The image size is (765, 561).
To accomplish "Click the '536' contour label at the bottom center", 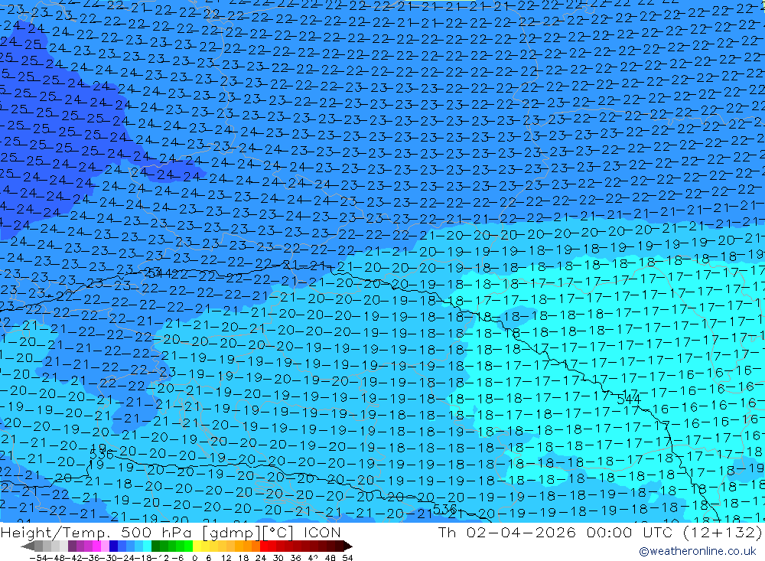I will pos(444,509).
